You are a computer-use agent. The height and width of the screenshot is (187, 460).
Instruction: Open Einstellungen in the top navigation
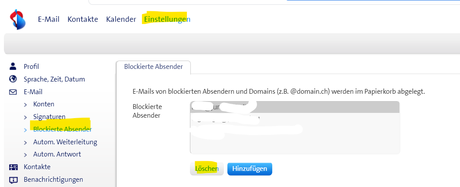tap(167, 19)
